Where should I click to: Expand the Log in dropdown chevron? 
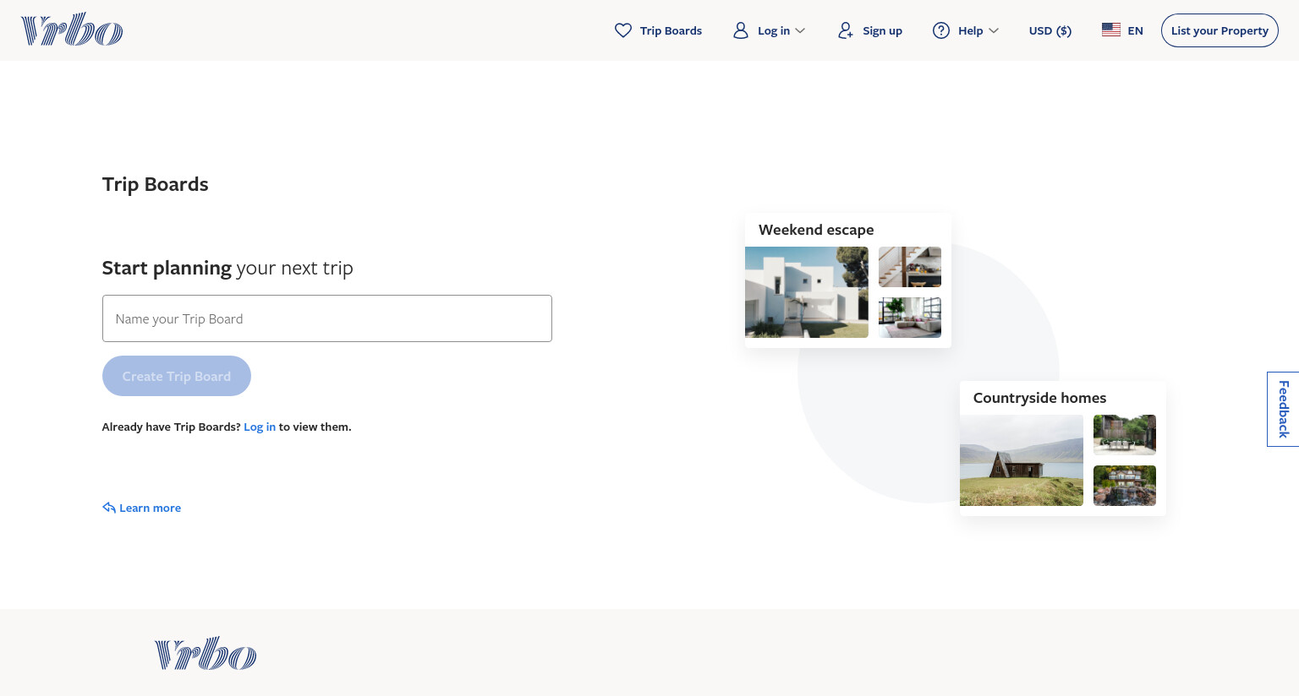pyautogui.click(x=800, y=30)
